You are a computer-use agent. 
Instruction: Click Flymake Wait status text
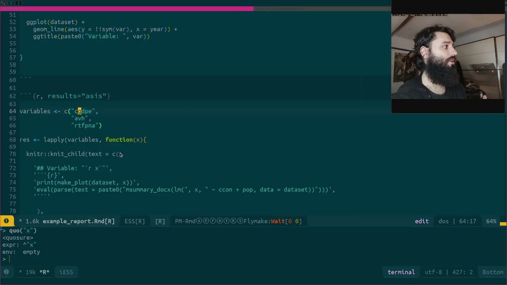tap(278, 221)
